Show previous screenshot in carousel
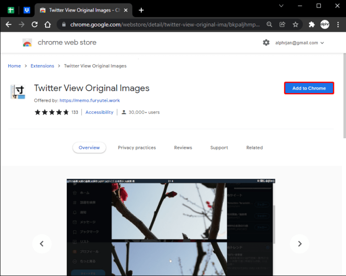 [42, 243]
